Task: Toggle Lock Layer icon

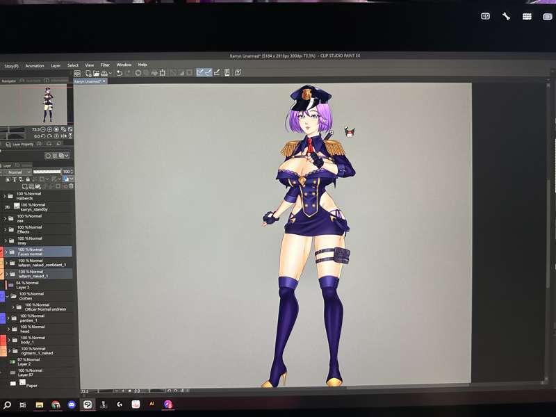Action: tap(28, 179)
